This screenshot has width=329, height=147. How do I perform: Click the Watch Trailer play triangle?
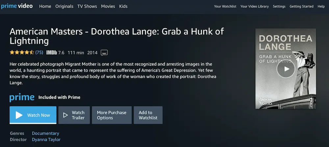click(65, 115)
